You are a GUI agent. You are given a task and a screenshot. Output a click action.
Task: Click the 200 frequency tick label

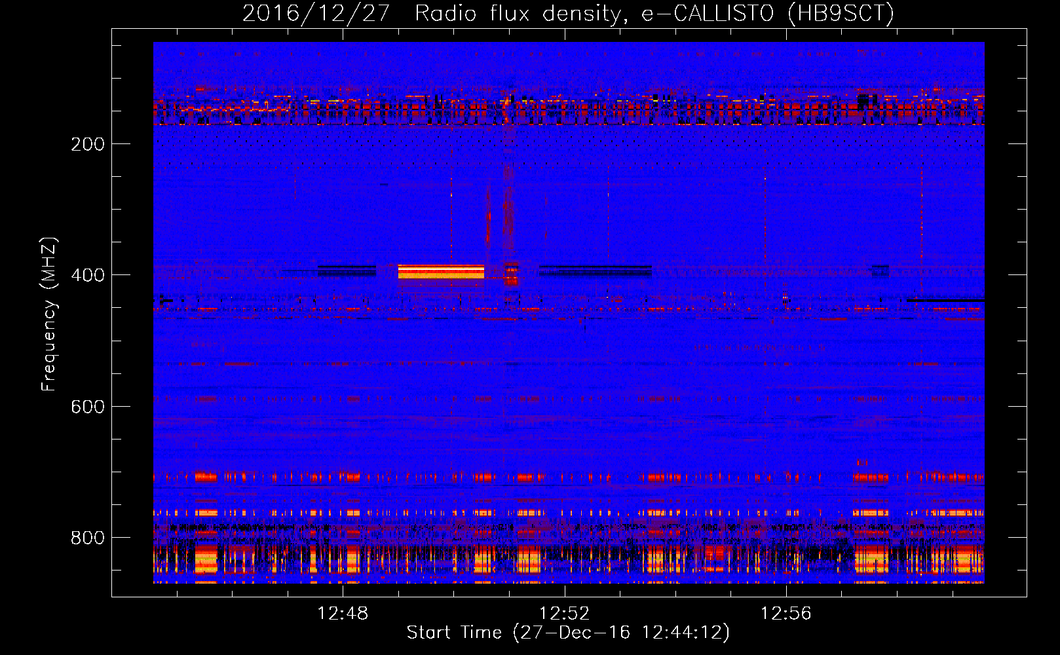click(88, 144)
